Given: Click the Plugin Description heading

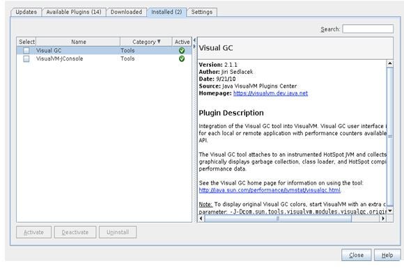Looking at the screenshot, I should tap(231, 113).
